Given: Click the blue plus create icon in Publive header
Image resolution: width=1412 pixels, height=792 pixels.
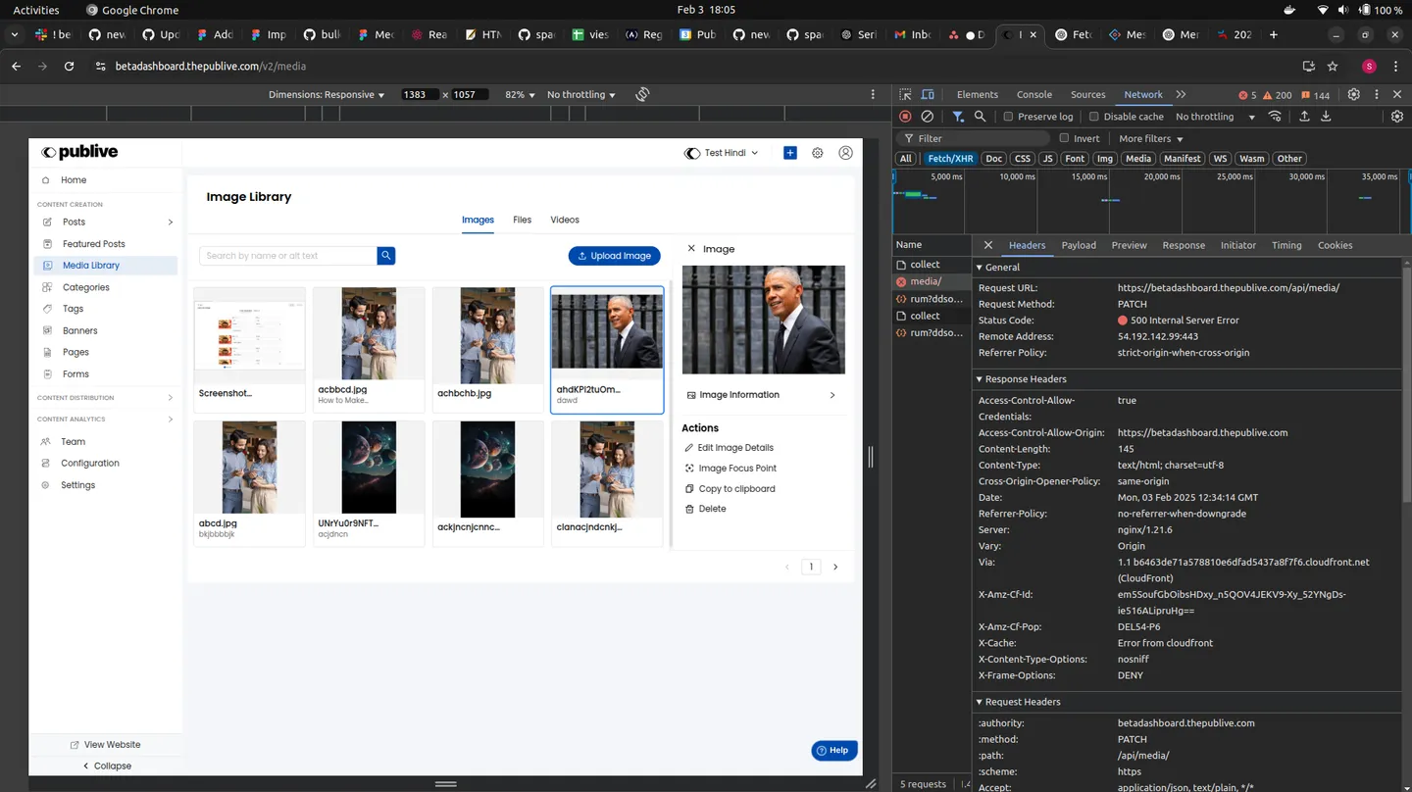Looking at the screenshot, I should click(x=790, y=153).
